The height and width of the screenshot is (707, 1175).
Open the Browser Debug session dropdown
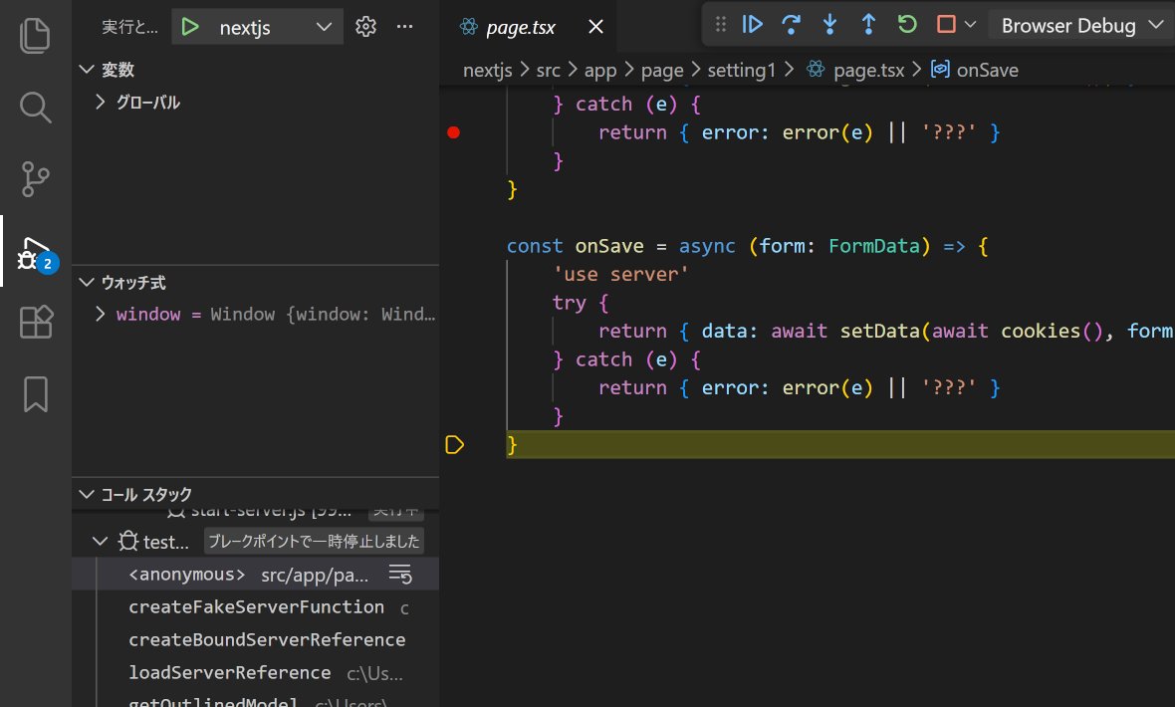[x=1082, y=26]
